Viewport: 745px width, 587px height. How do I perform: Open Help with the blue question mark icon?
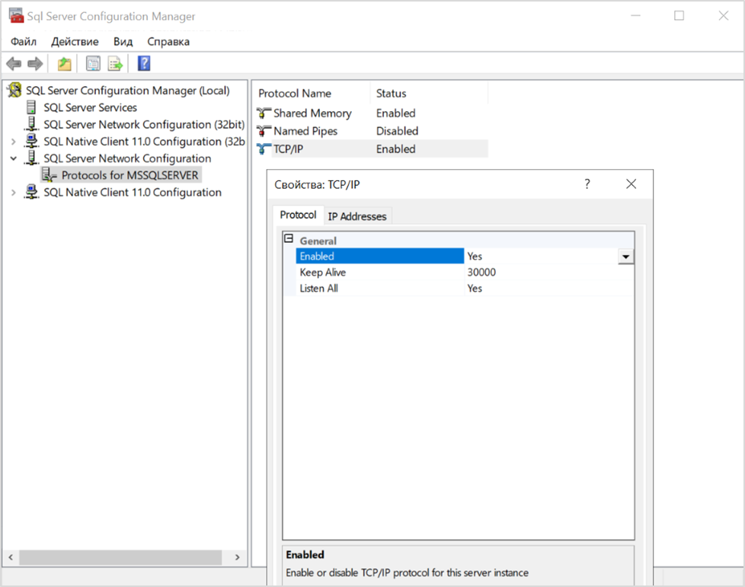click(x=144, y=63)
